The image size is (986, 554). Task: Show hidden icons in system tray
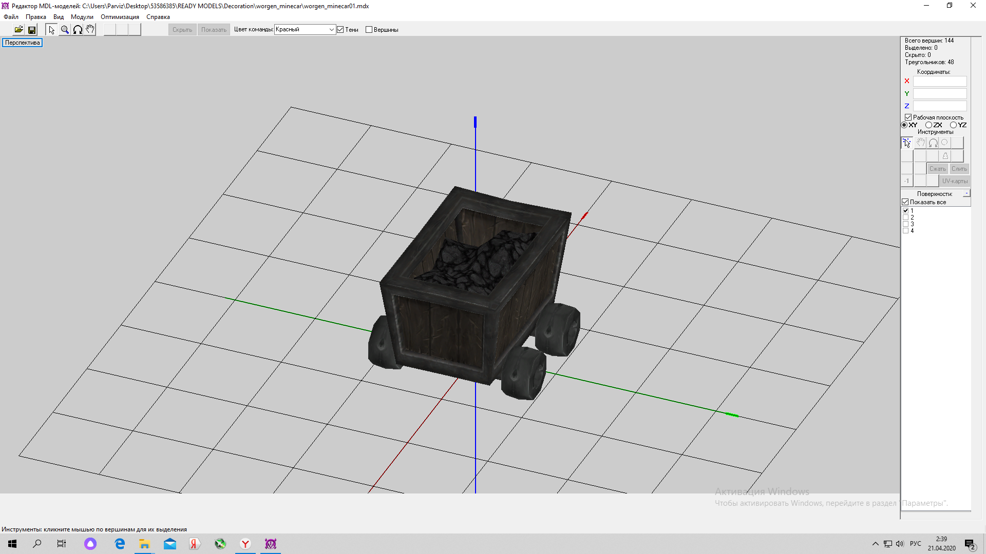875,544
